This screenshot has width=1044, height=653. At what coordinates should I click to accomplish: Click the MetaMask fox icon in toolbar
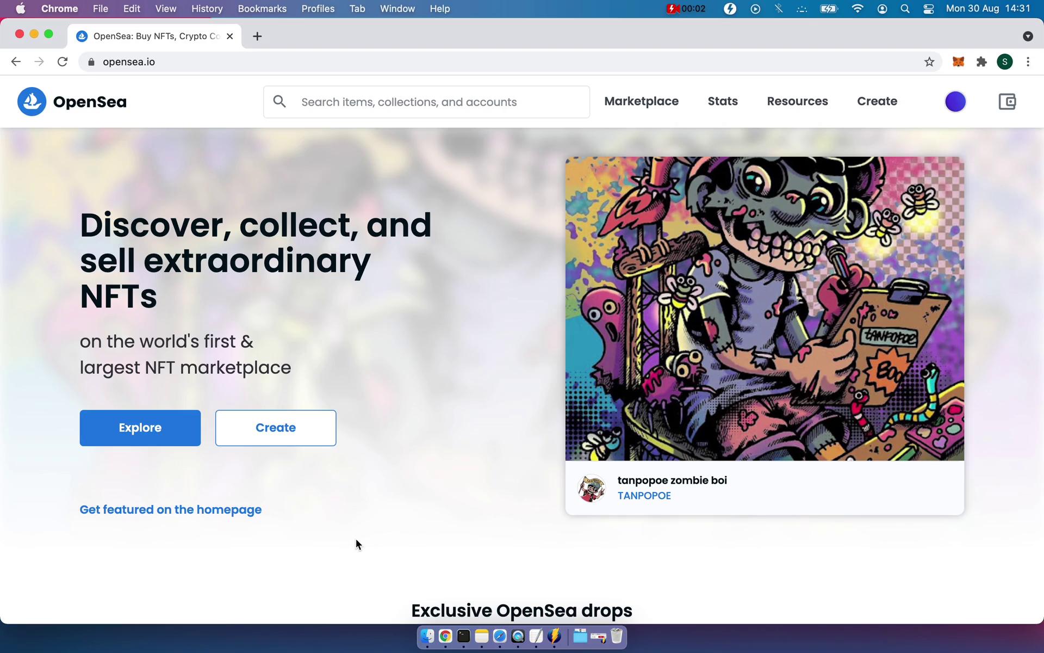(x=958, y=61)
